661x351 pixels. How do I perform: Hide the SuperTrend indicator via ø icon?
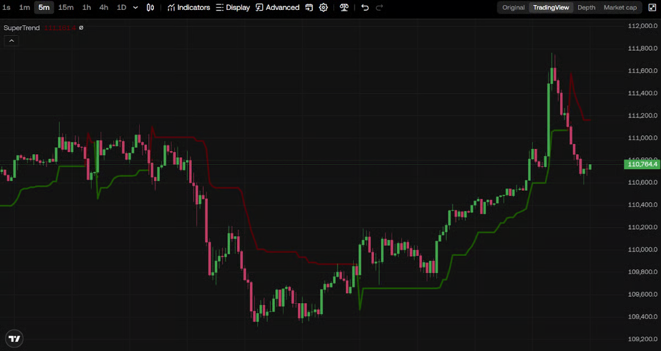(x=81, y=27)
